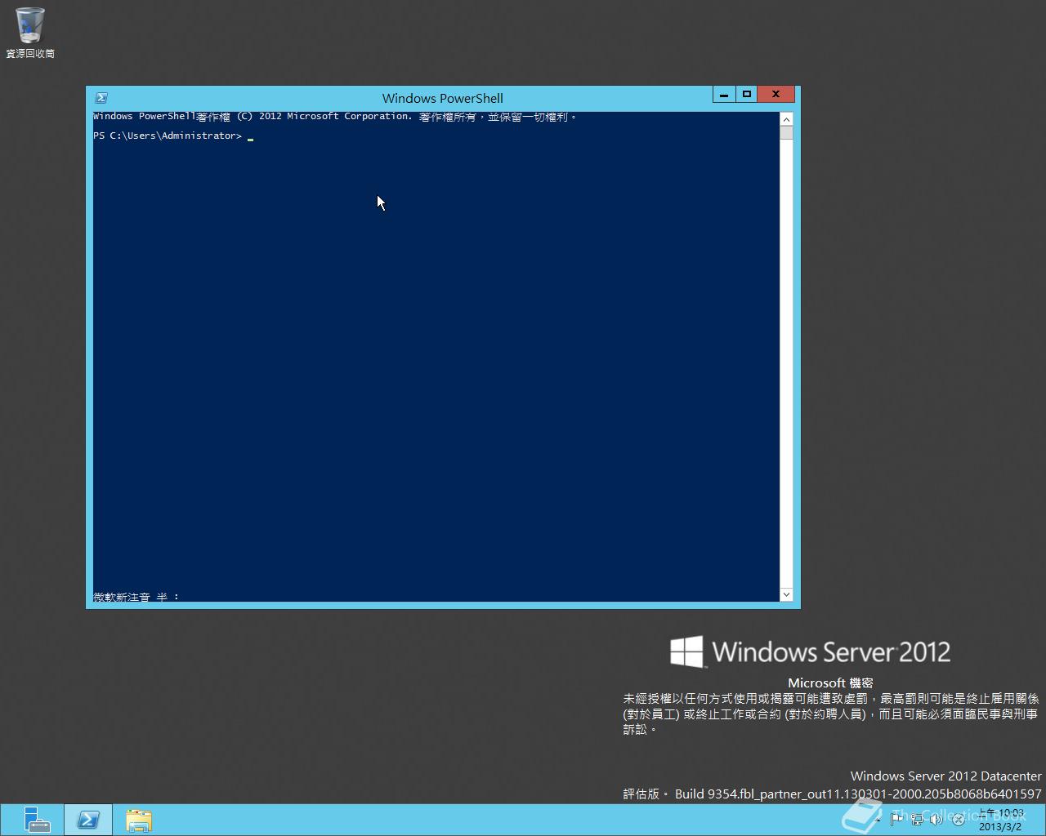Image resolution: width=1046 pixels, height=836 pixels.
Task: Click the PowerShell scrollbar up arrow
Action: 786,119
